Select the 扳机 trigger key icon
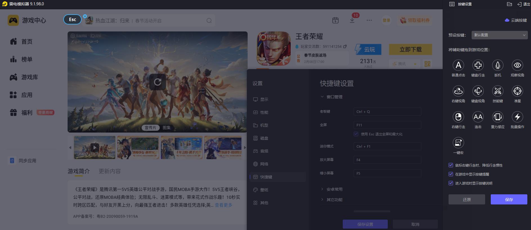Image resolution: width=531 pixels, height=230 pixels. (498, 65)
